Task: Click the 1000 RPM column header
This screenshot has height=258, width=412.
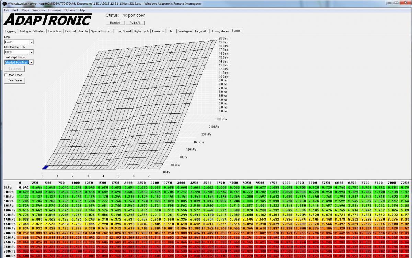Action: (76, 182)
